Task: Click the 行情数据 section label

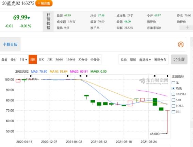Action: click(x=48, y=21)
